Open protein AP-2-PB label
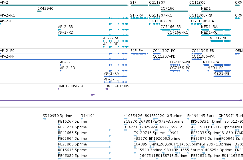This screenshot has height=160, width=243. pos(67,62)
